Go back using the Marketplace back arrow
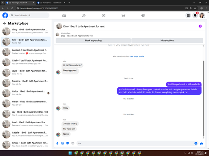Image resolution: width=209 pixels, height=156 pixels. [5, 23]
